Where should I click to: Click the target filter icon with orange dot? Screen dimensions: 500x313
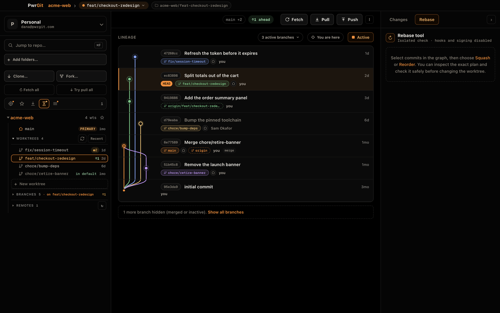pos(11,104)
